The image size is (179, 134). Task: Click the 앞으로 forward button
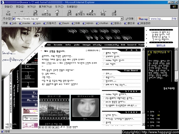(x=22, y=13)
